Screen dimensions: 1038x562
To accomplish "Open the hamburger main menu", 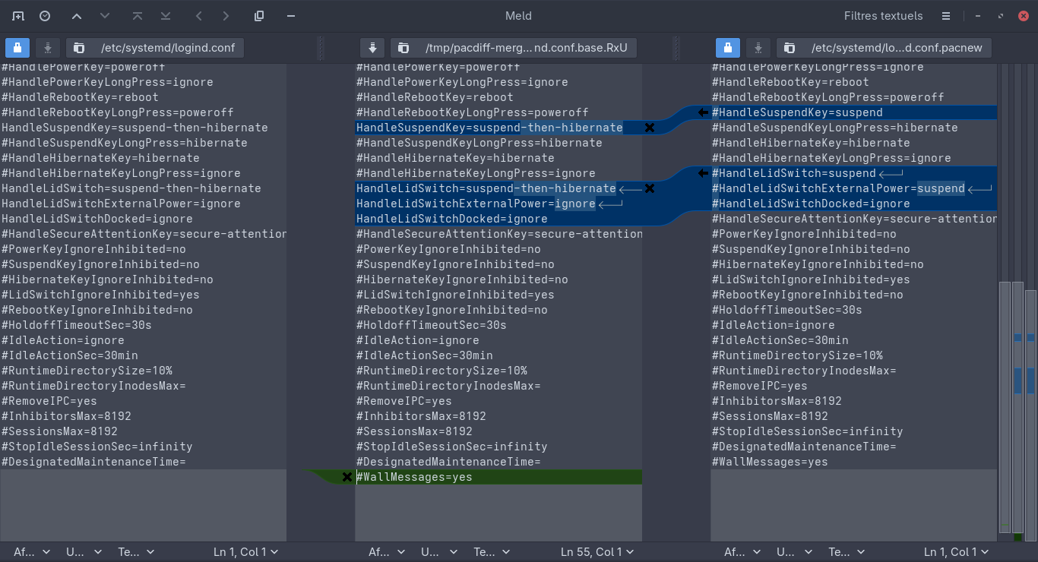I will coord(945,16).
